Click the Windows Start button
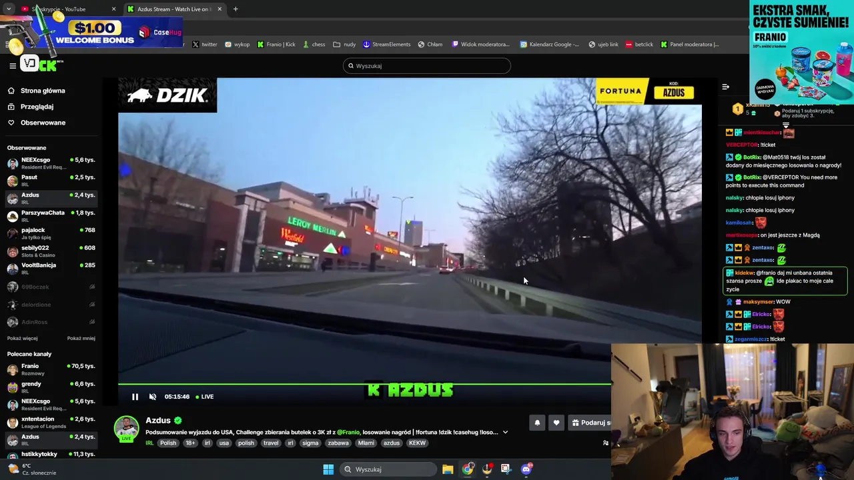The width and height of the screenshot is (854, 480). point(328,469)
